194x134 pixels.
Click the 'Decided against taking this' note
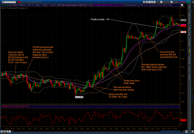[x=154, y=67]
